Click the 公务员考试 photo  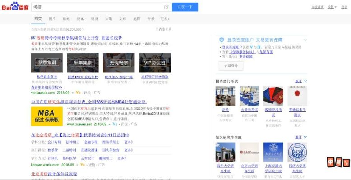(249, 96)
